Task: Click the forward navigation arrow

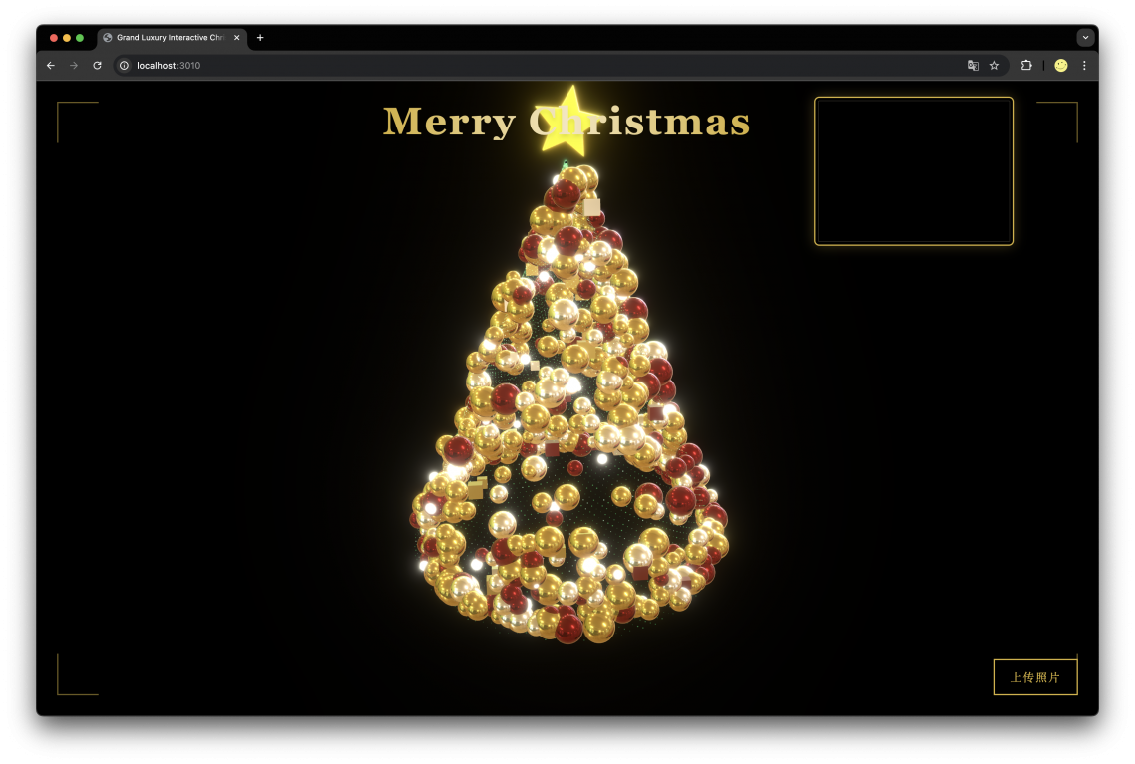Action: [74, 65]
